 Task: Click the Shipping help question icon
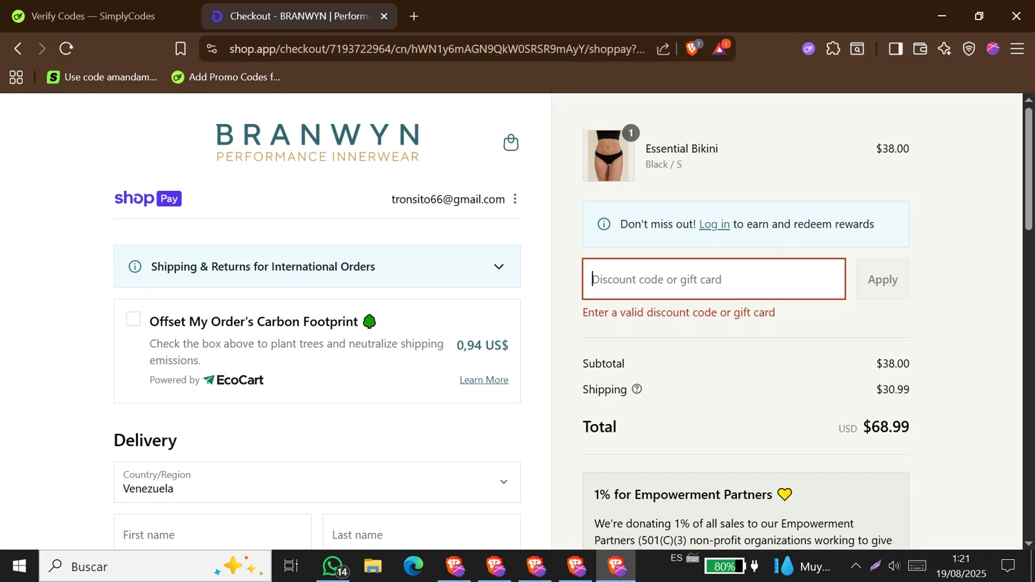pos(637,389)
